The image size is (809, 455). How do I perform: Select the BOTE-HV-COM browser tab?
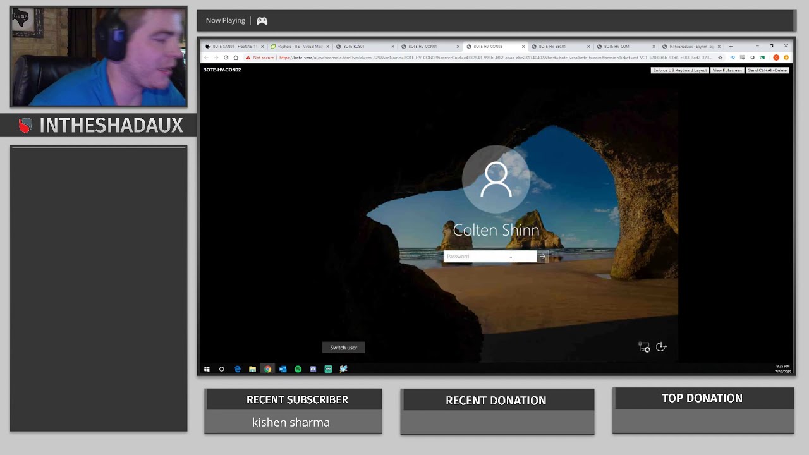coord(625,46)
